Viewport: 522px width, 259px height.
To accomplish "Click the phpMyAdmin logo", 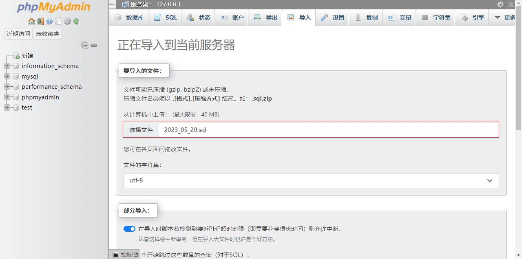I will (x=54, y=7).
